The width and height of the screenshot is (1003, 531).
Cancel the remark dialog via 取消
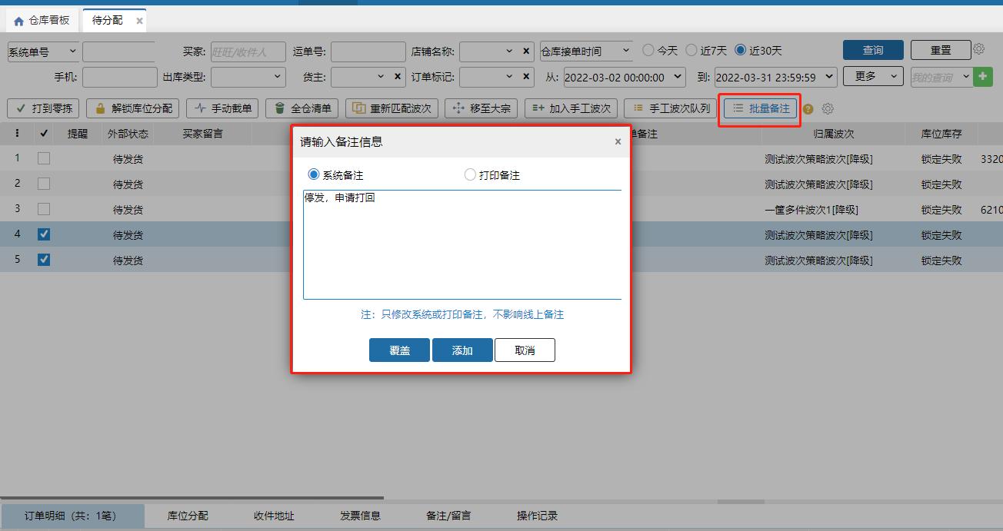525,350
